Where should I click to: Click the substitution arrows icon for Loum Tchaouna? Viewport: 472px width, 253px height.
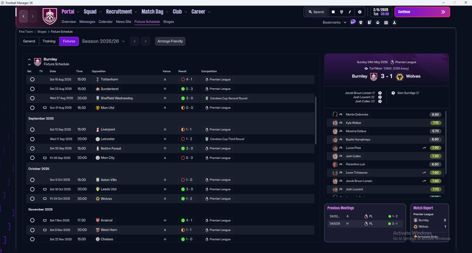[424, 172]
